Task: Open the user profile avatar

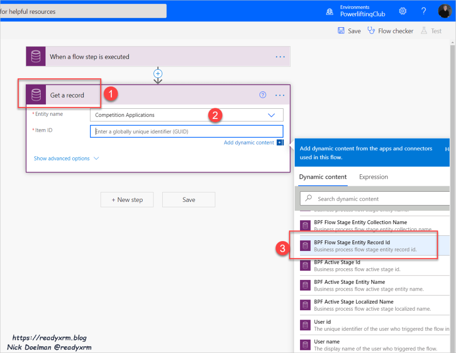Action: [444, 11]
